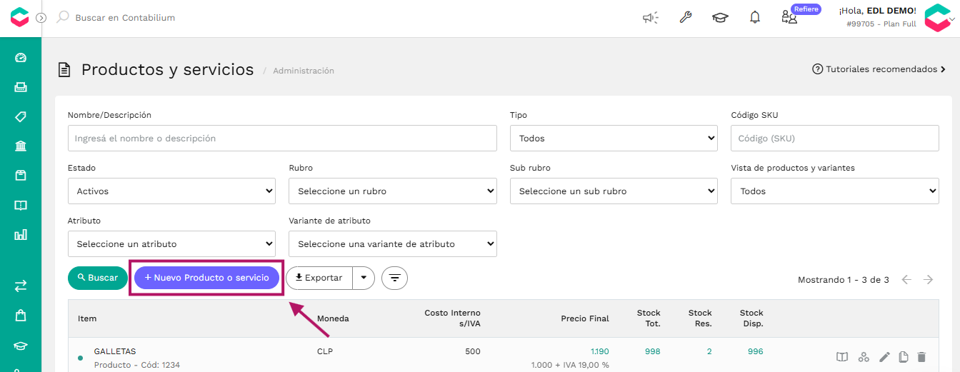
Task: Click the Refiere badge
Action: [x=806, y=9]
